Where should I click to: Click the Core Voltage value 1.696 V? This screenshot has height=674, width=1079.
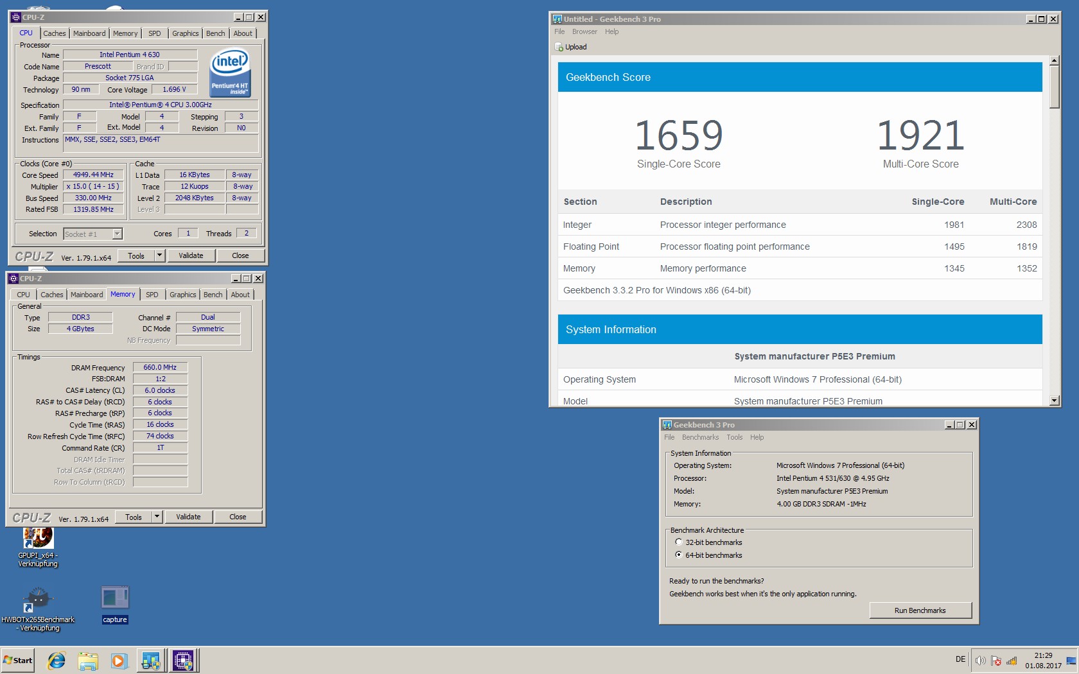point(174,89)
